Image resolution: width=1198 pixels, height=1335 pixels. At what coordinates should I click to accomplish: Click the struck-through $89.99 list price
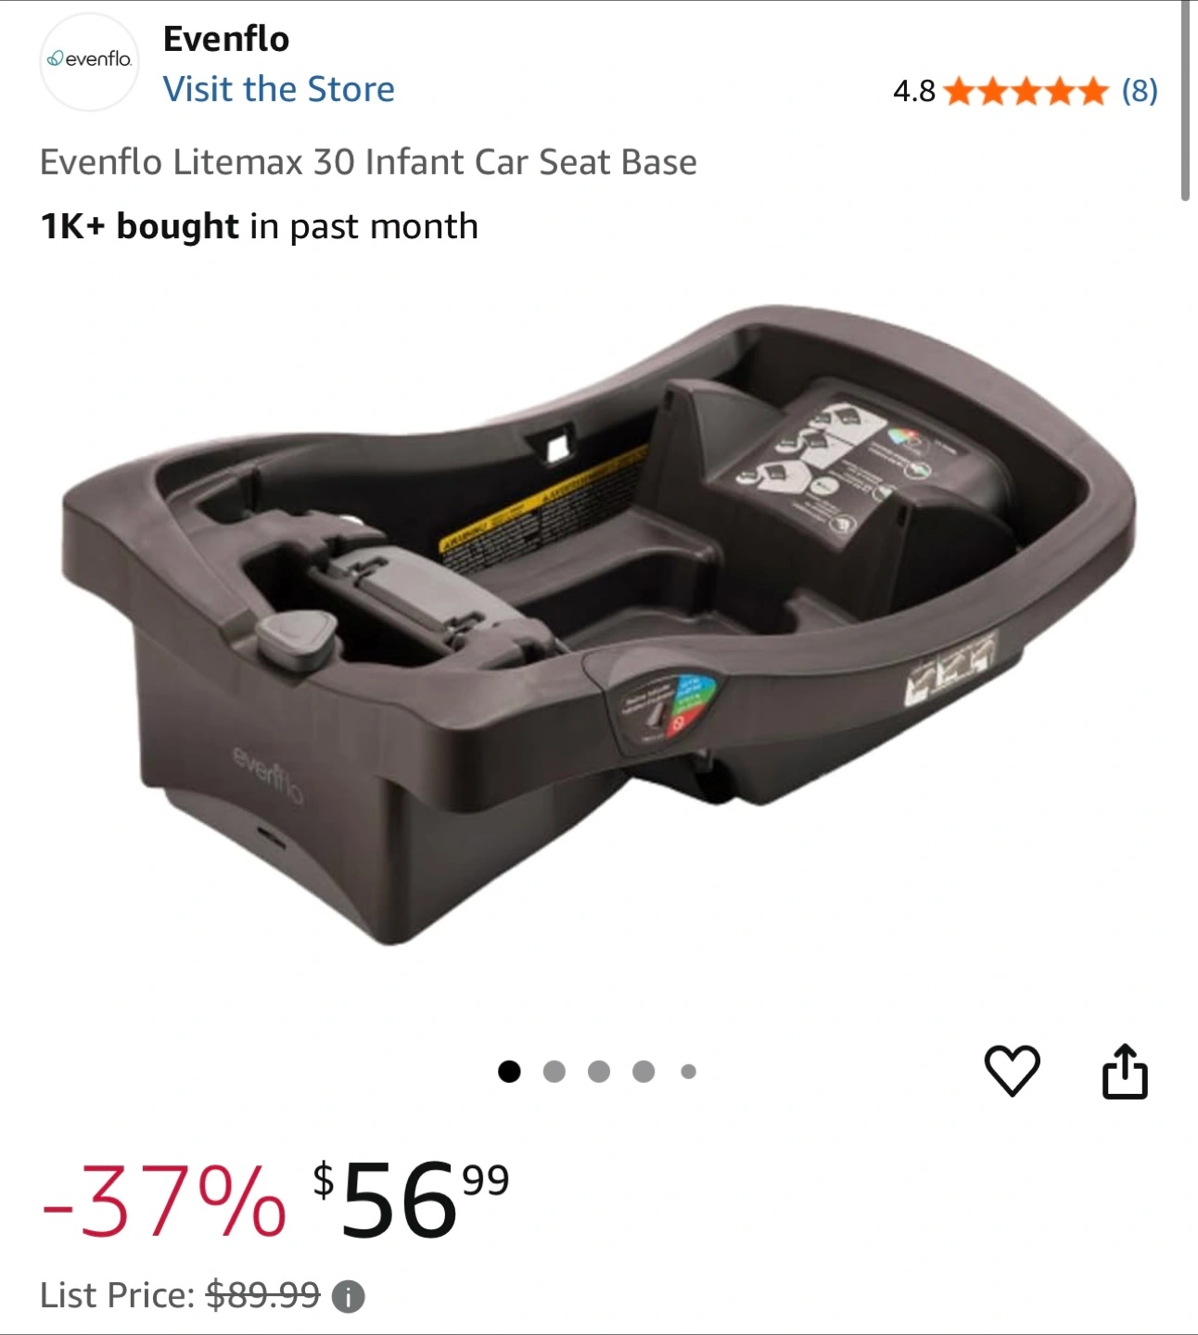(x=263, y=1295)
